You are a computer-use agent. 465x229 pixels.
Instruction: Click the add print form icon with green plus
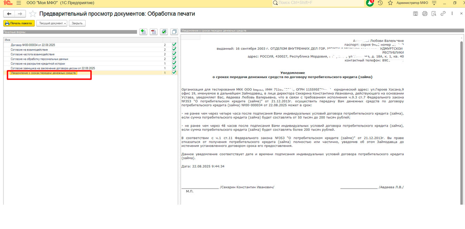(x=143, y=32)
